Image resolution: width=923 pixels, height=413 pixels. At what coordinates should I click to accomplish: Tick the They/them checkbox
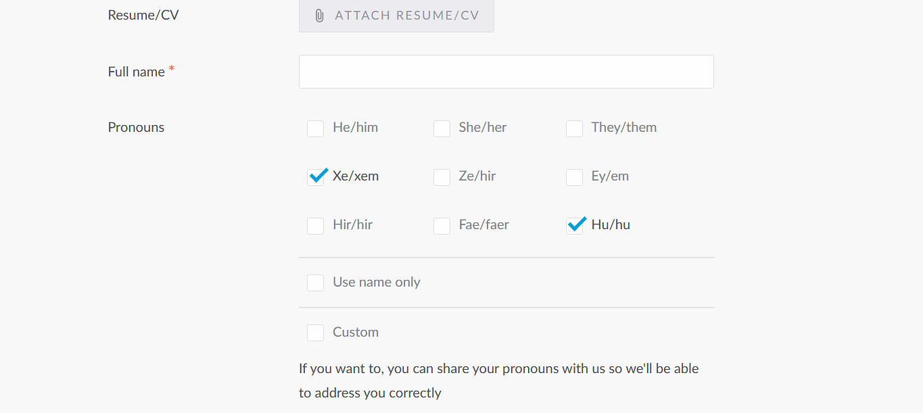(x=574, y=128)
